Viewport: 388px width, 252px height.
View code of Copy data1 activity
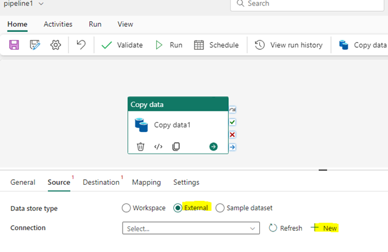click(158, 147)
